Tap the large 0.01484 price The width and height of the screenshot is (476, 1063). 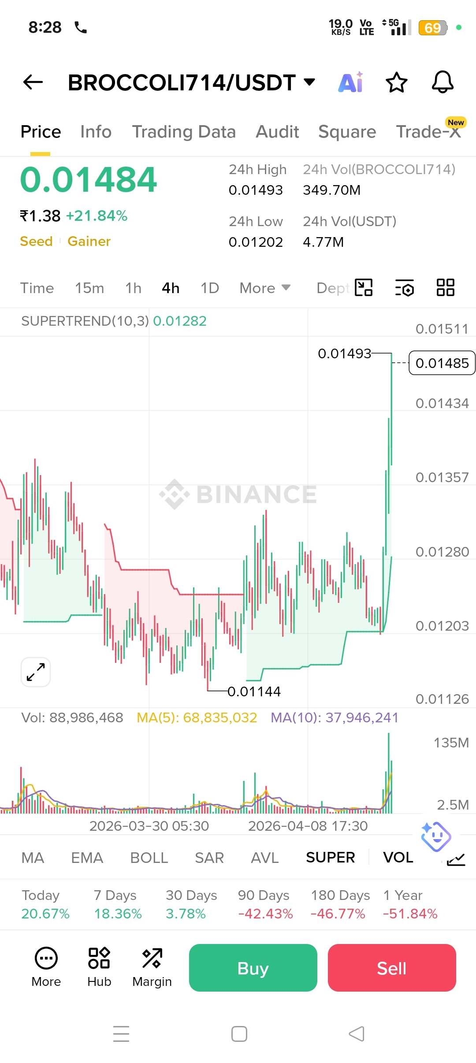click(89, 179)
